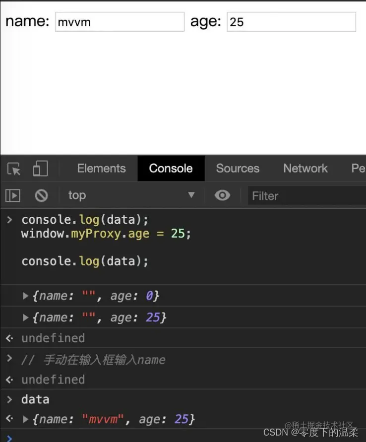Viewport: 366px width, 442px height.
Task: Switch to the Elements tab
Action: [102, 168]
